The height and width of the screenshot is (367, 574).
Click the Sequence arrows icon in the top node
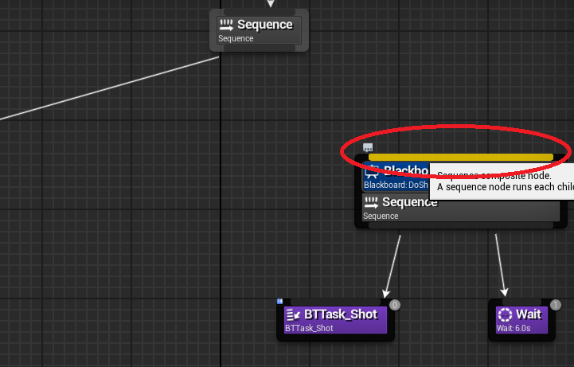pos(226,25)
